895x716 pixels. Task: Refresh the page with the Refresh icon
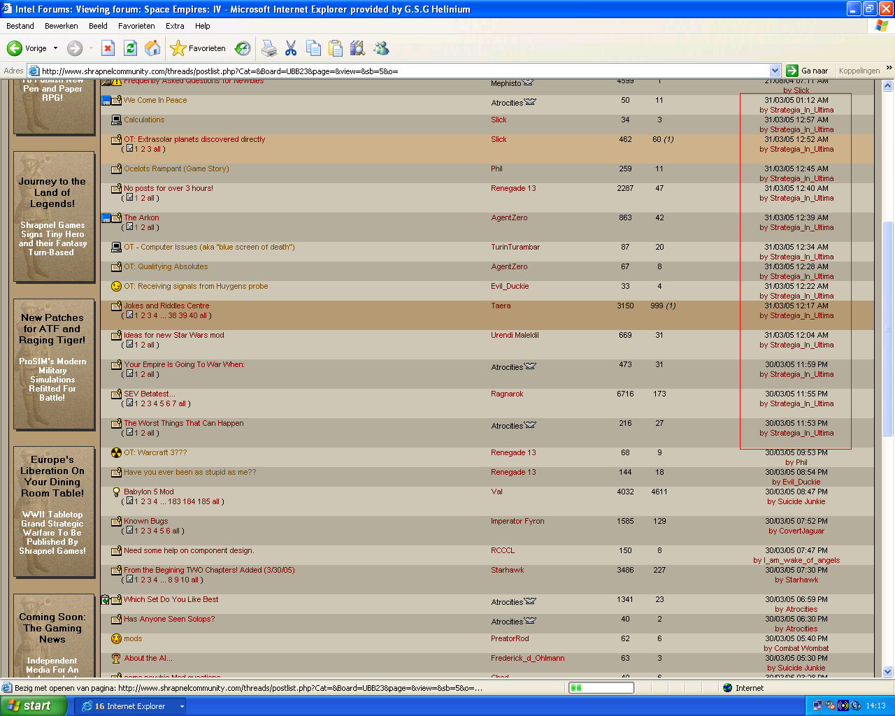coord(130,48)
